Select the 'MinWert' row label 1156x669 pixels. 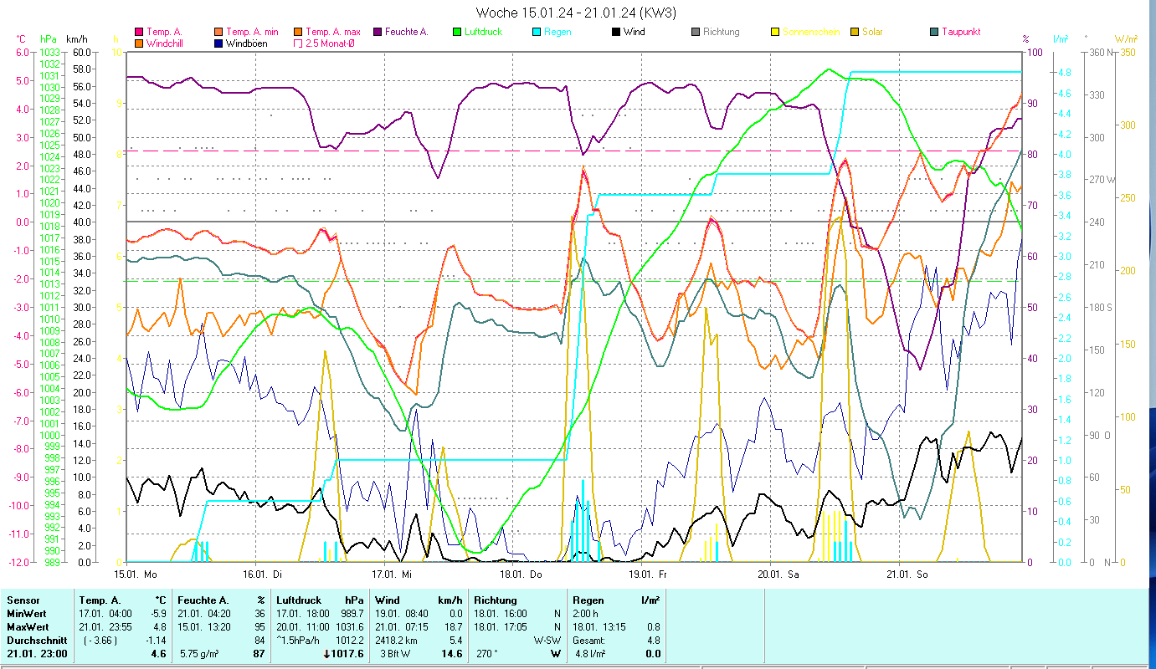click(x=25, y=614)
